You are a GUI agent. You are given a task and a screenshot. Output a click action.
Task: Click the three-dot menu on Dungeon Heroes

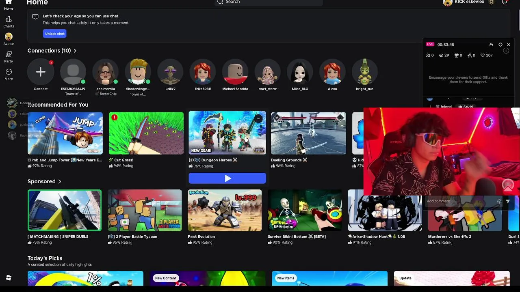[x=258, y=119]
